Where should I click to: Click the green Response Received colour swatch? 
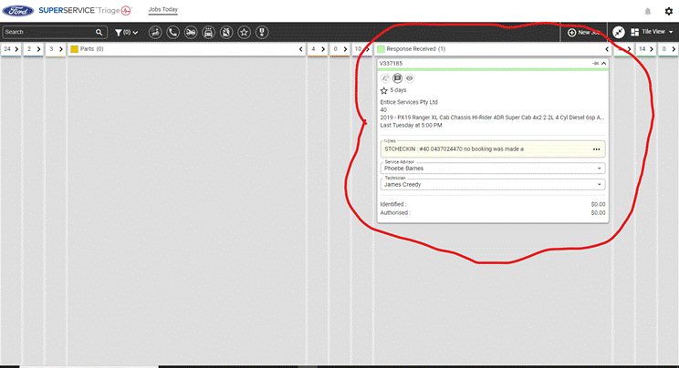(x=381, y=49)
